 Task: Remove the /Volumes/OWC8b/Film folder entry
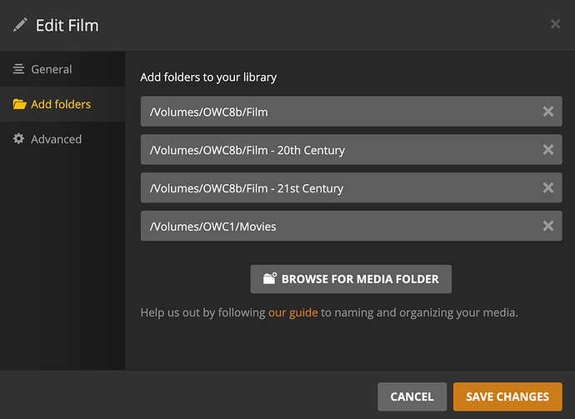(x=547, y=112)
